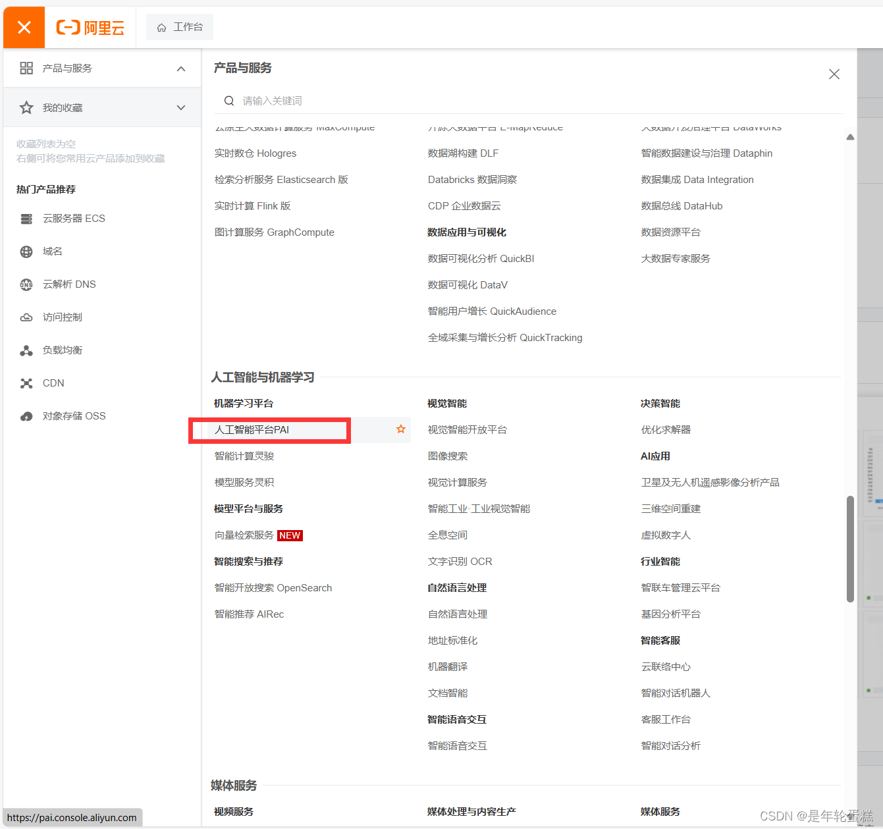Open 云服务器 ECS from hot products
The image size is (883, 829).
point(74,219)
